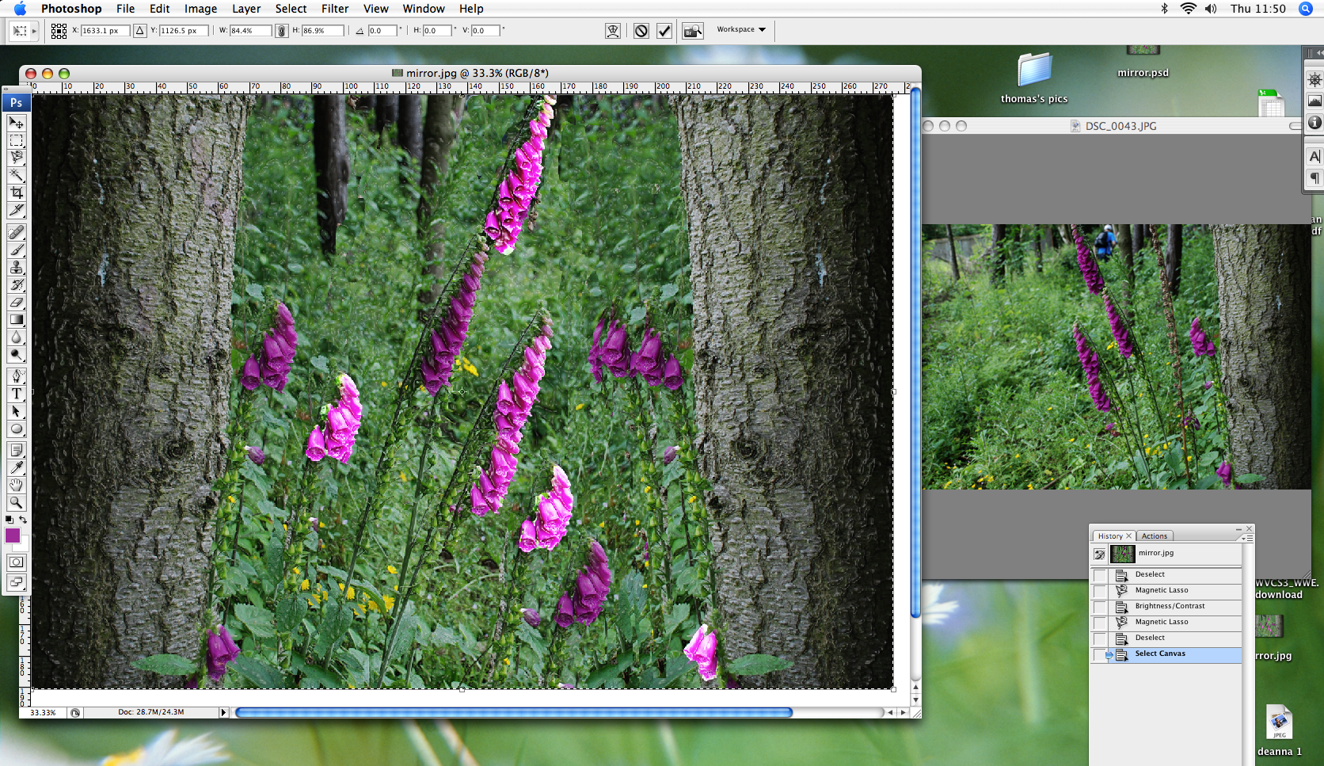Select the Magnetic Lasso tool in toolbox
Viewport: 1324px width, 766px height.
click(x=16, y=158)
